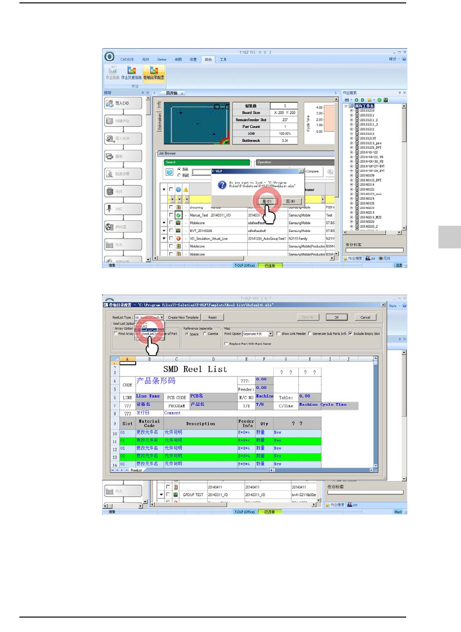The width and height of the screenshot is (461, 632).
Task: Click OK in reel list configuration
Action: coord(336,317)
